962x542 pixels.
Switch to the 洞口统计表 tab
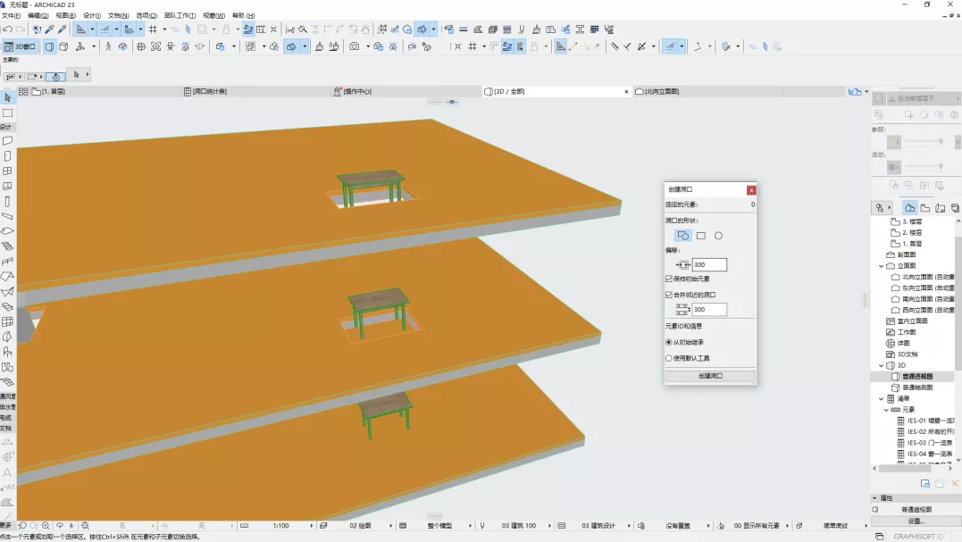[210, 91]
